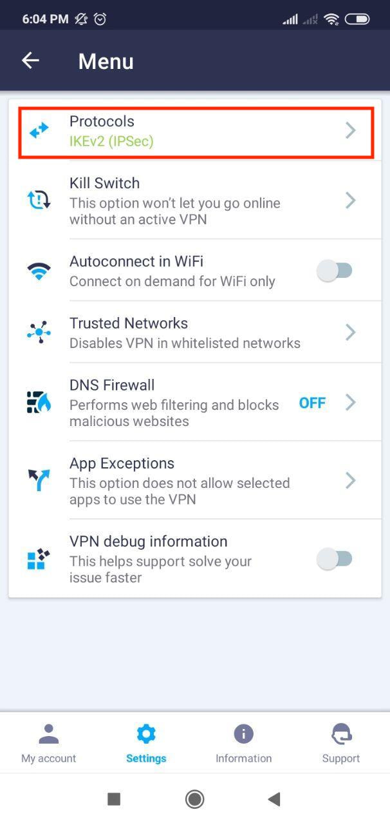Switch to the My account tab

click(49, 742)
